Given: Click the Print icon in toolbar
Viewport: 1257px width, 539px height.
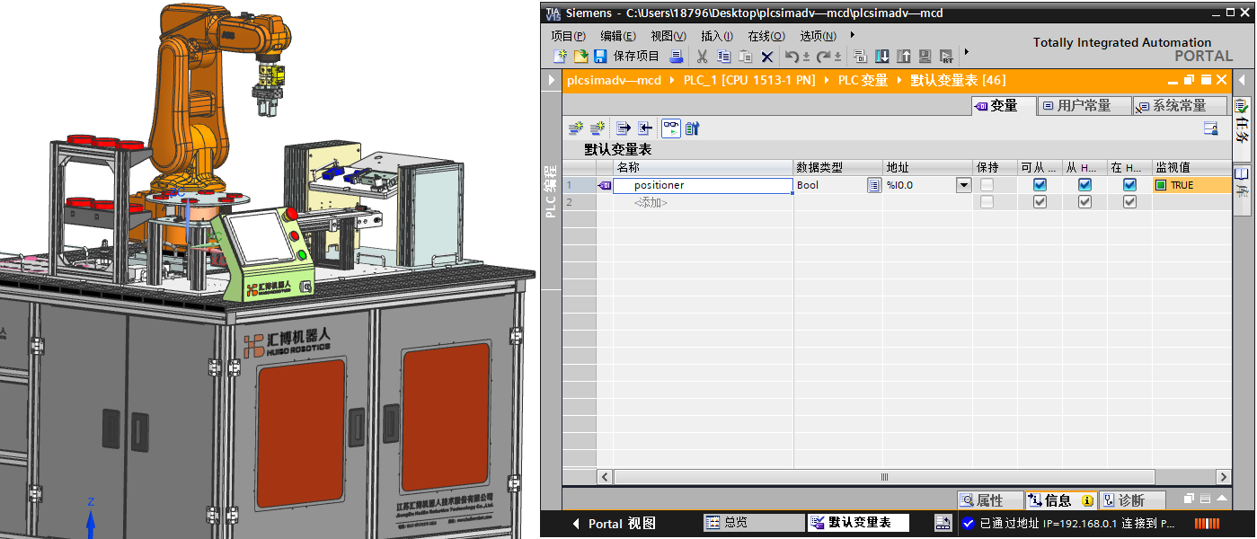Looking at the screenshot, I should click(676, 57).
